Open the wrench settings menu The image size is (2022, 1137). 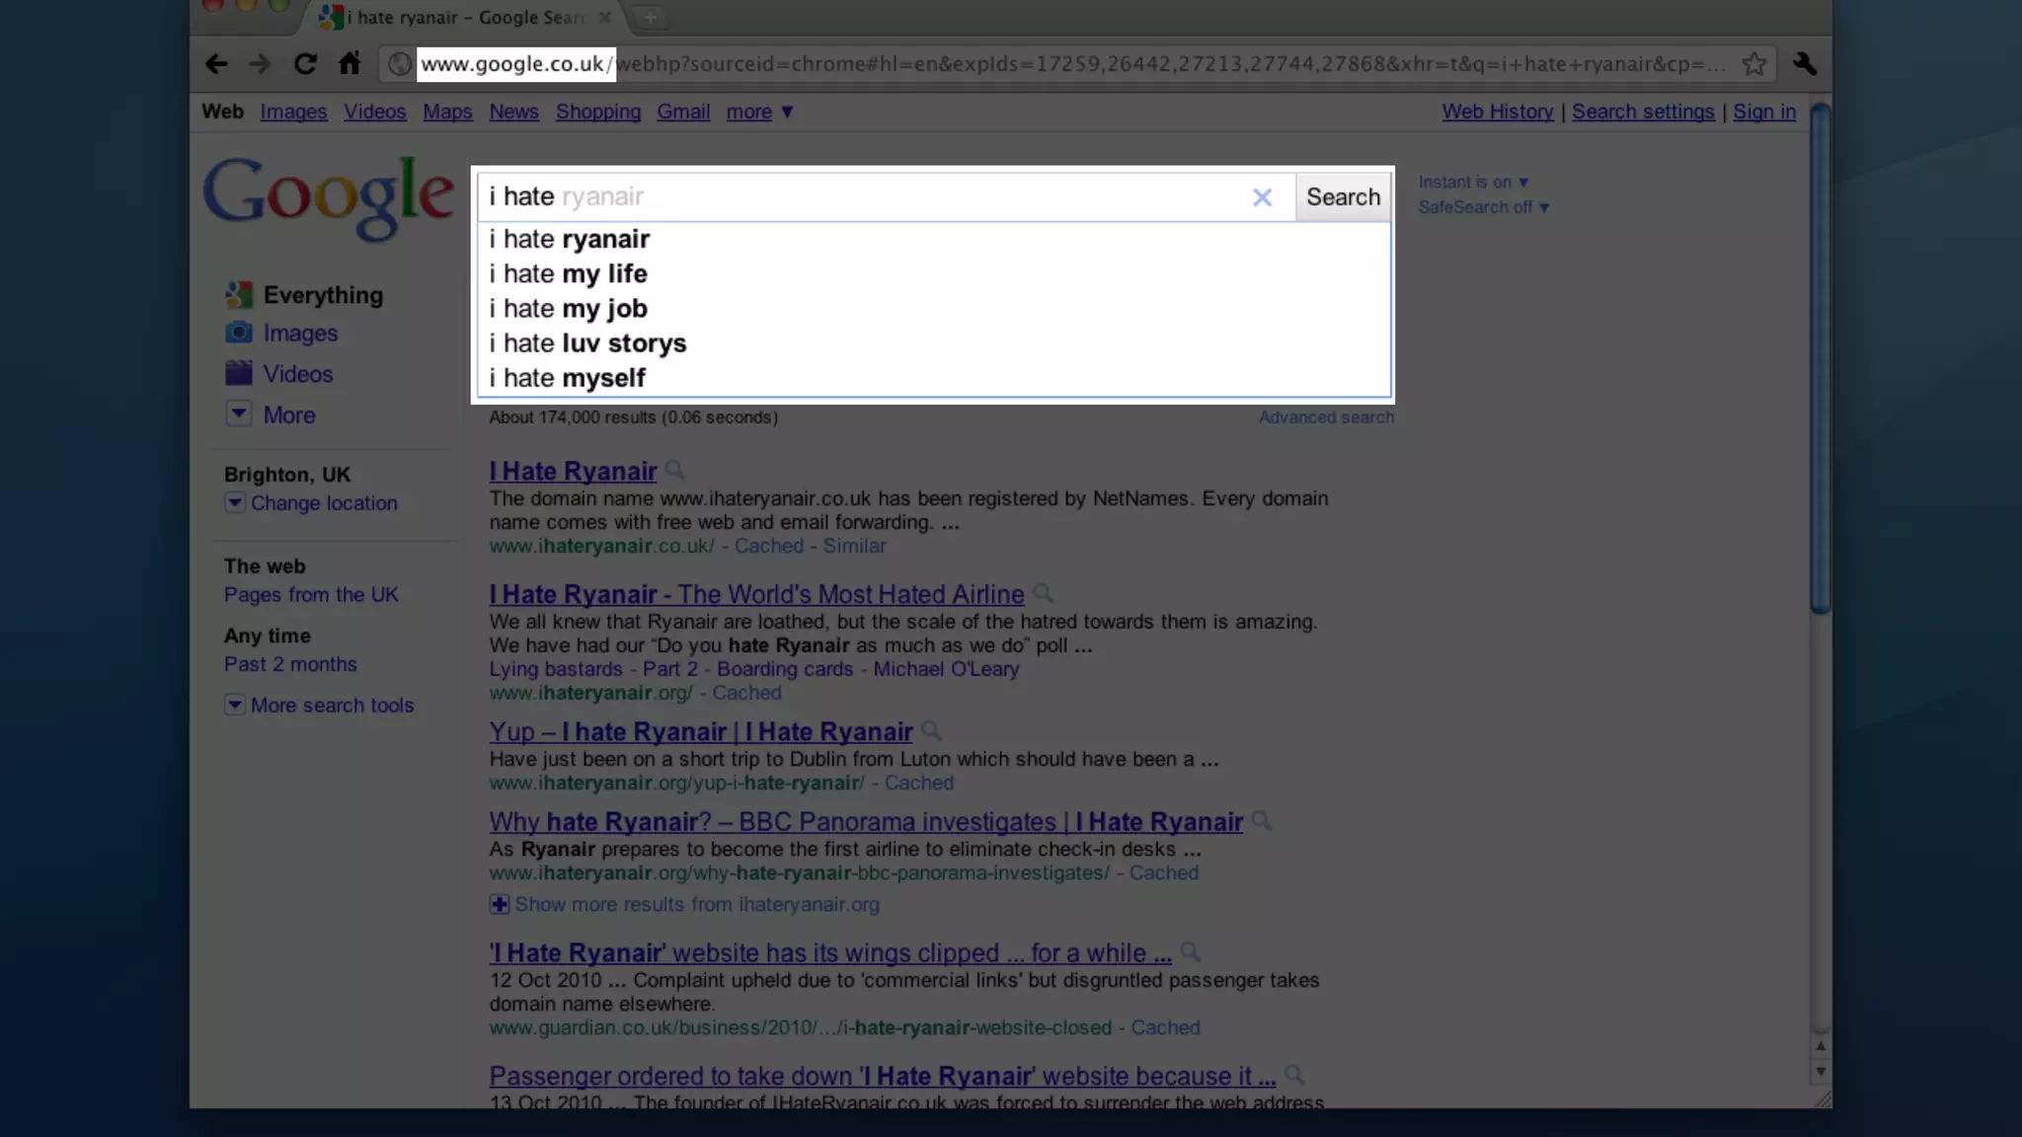(x=1804, y=64)
